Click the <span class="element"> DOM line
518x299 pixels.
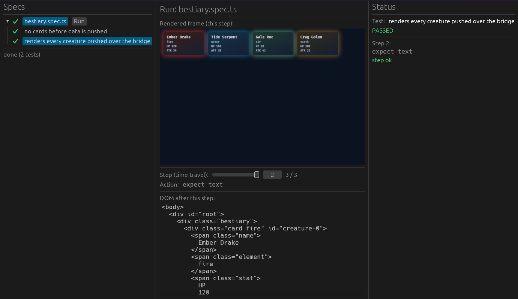point(231,257)
